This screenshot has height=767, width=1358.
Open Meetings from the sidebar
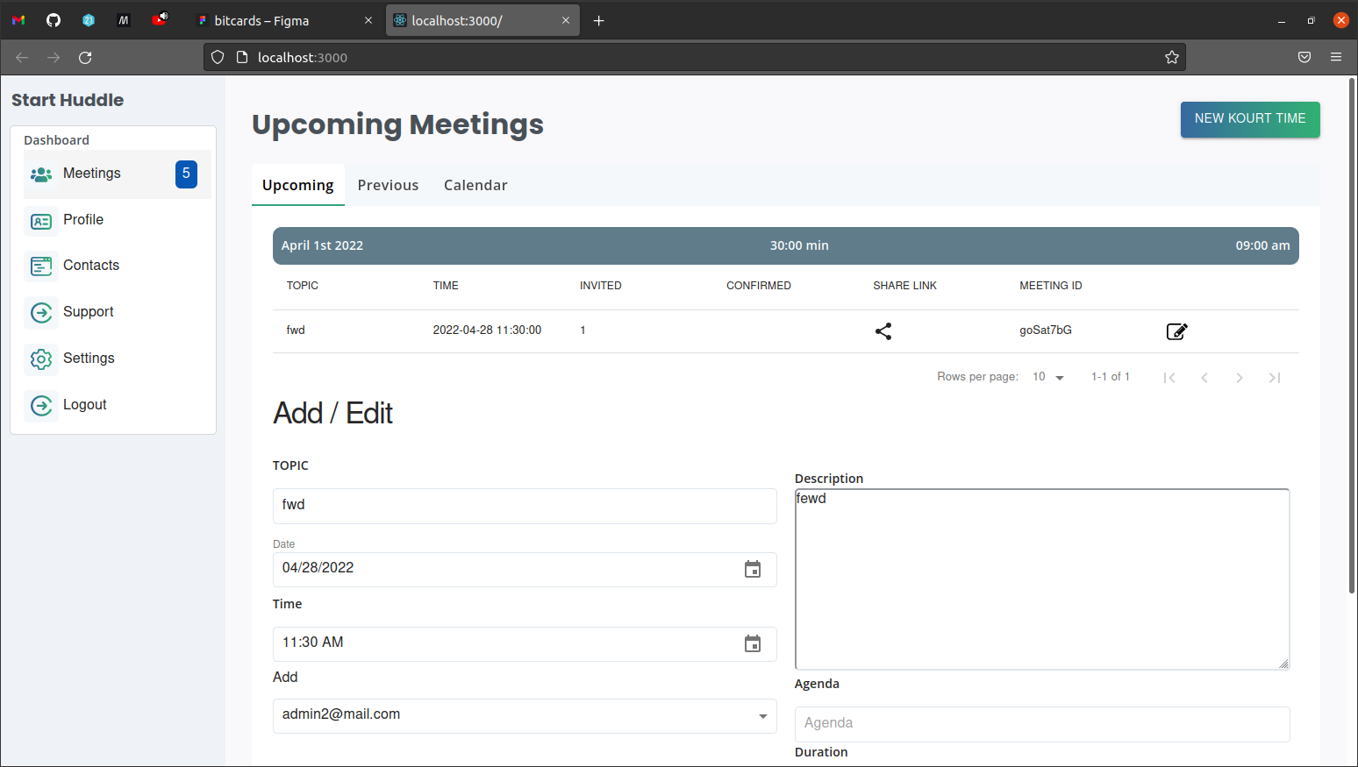click(x=92, y=174)
